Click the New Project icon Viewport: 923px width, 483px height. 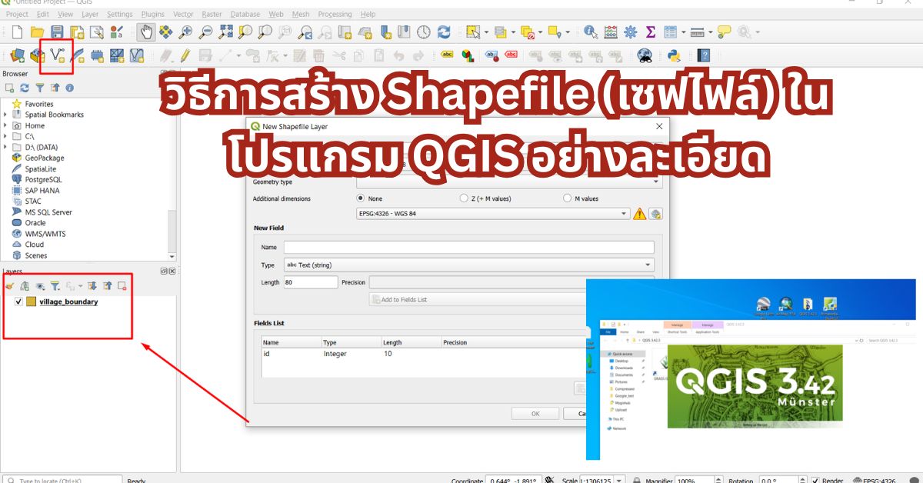pos(17,32)
